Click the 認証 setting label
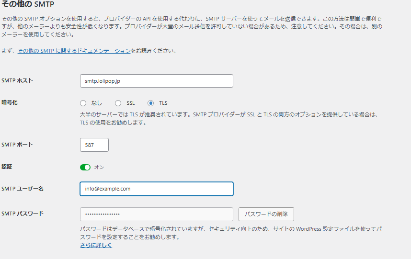 (x=7, y=167)
